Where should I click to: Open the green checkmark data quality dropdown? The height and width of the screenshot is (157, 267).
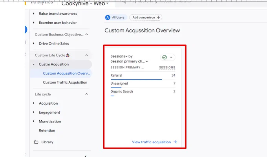pos(168,57)
